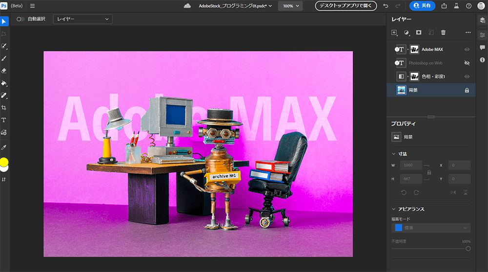Click the W width field
This screenshot has height=272, width=488.
tap(411, 165)
